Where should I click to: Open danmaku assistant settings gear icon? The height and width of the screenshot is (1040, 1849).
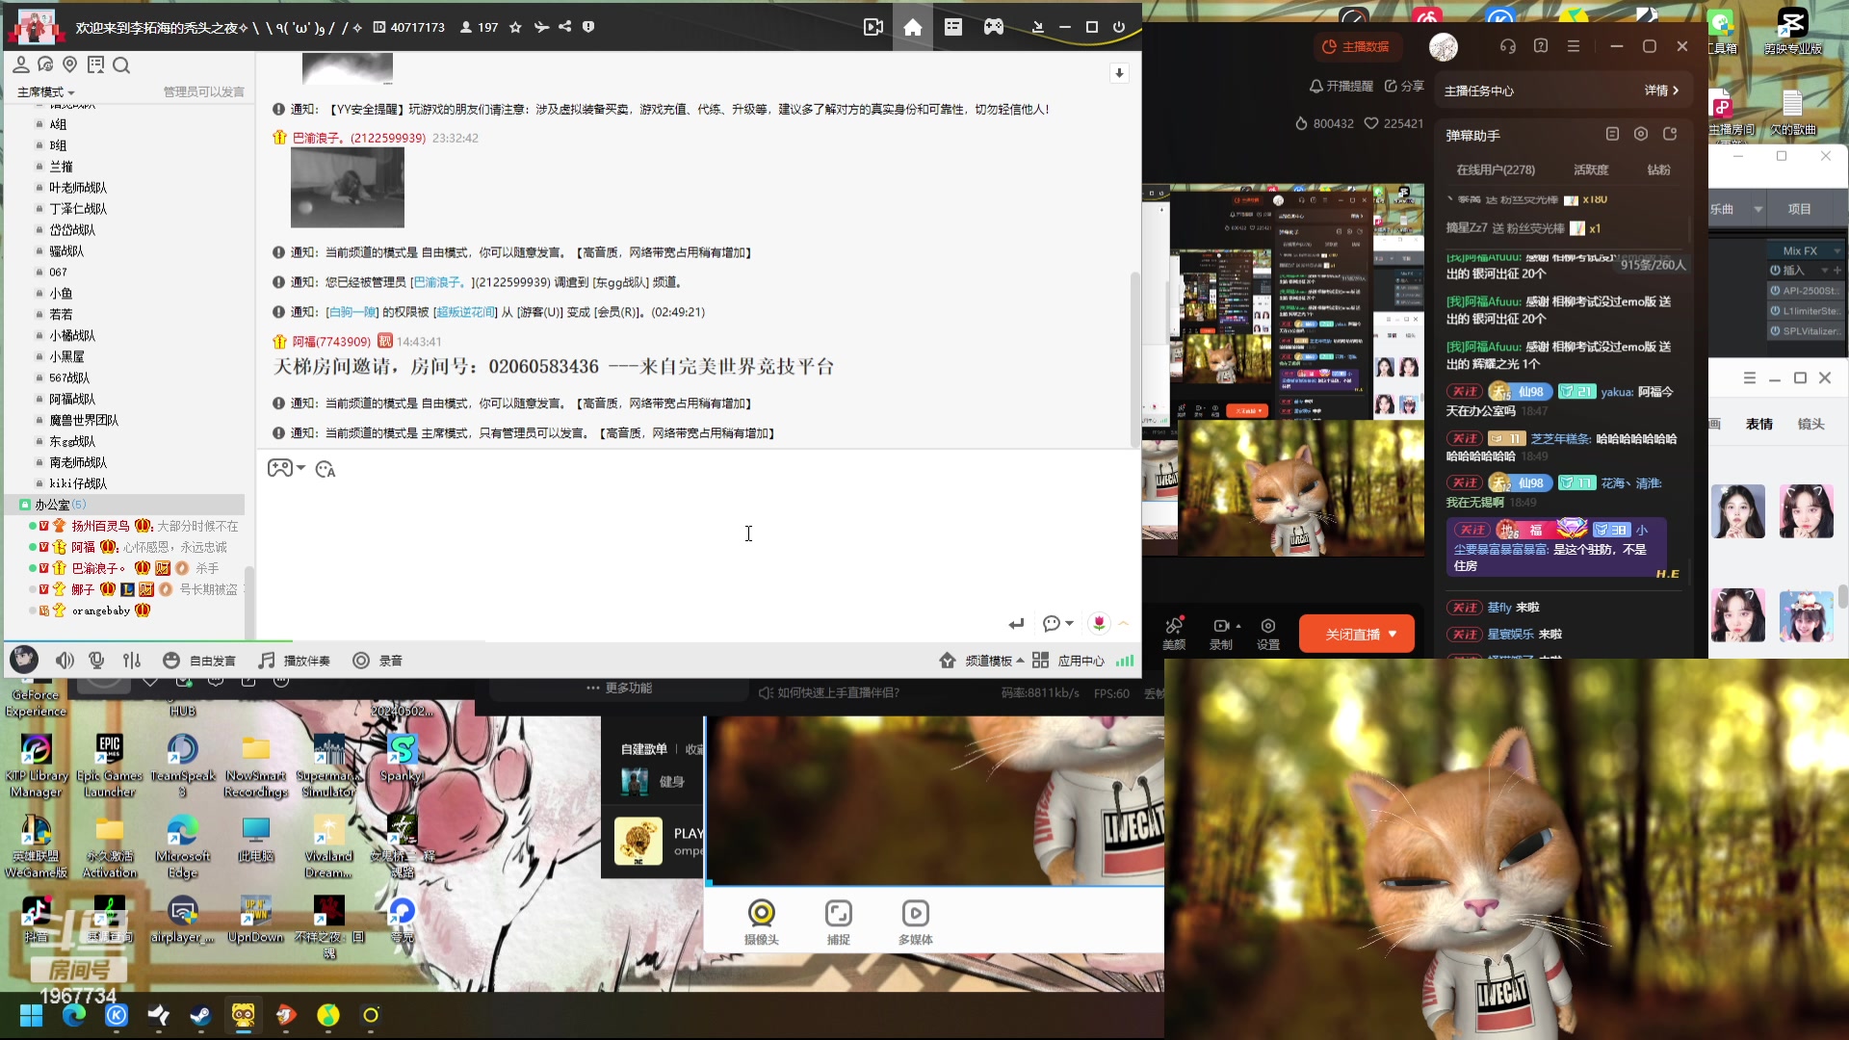pyautogui.click(x=1641, y=134)
